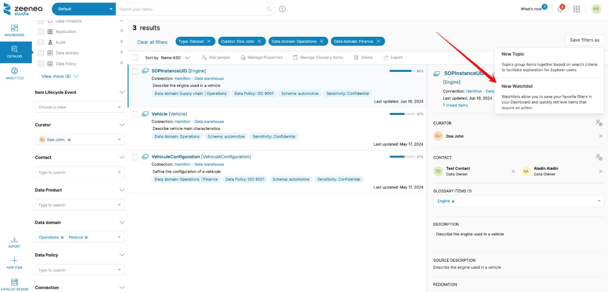Viewport: 608px width, 292px height.
Task: Open the Dashboard sidebar icon
Action: 15,30
